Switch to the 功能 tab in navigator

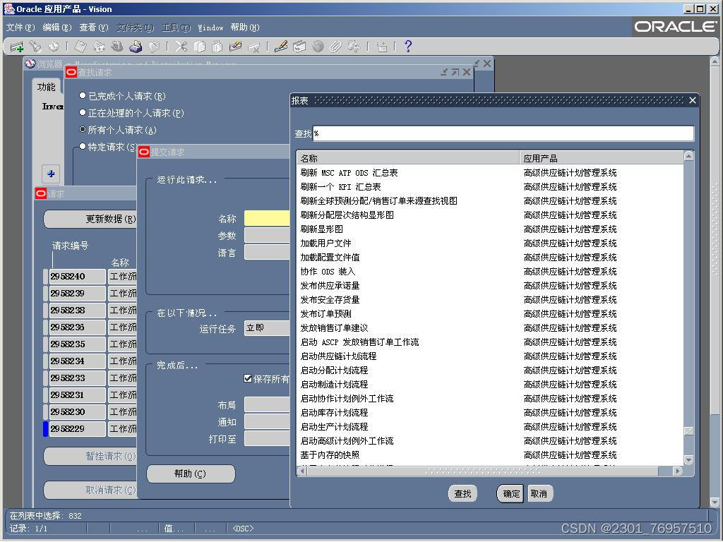(47, 87)
